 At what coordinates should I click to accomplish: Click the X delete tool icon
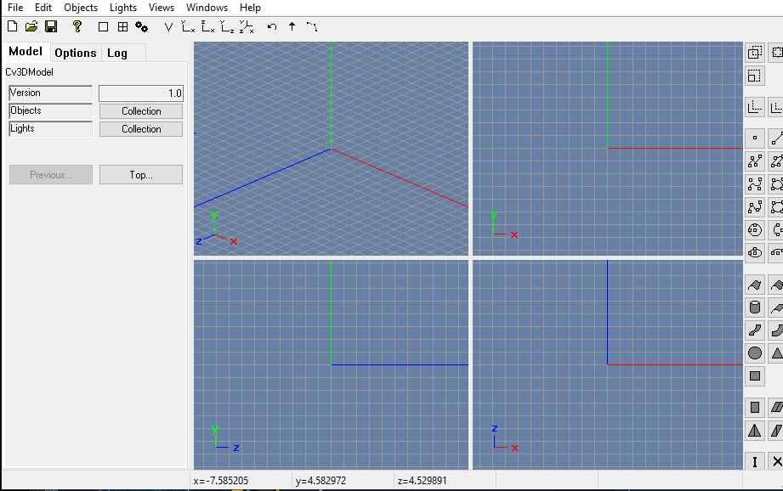[777, 462]
